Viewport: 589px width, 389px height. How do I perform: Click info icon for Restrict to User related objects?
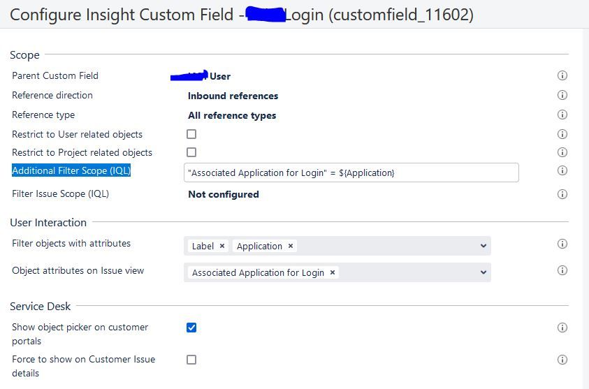[x=562, y=134]
